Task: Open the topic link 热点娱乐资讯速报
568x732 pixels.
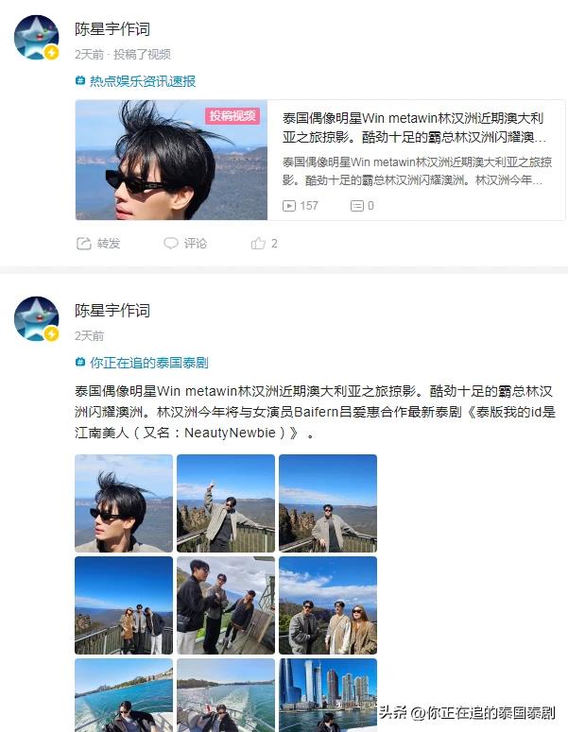Action: 143,81
